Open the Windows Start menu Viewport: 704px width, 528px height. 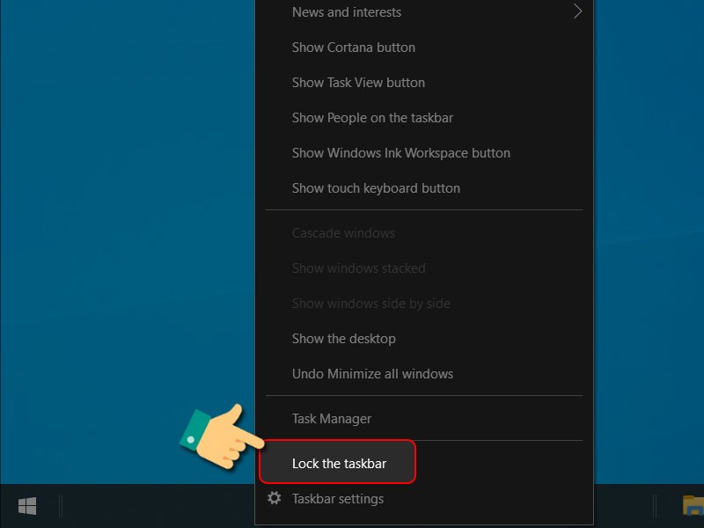(x=26, y=506)
